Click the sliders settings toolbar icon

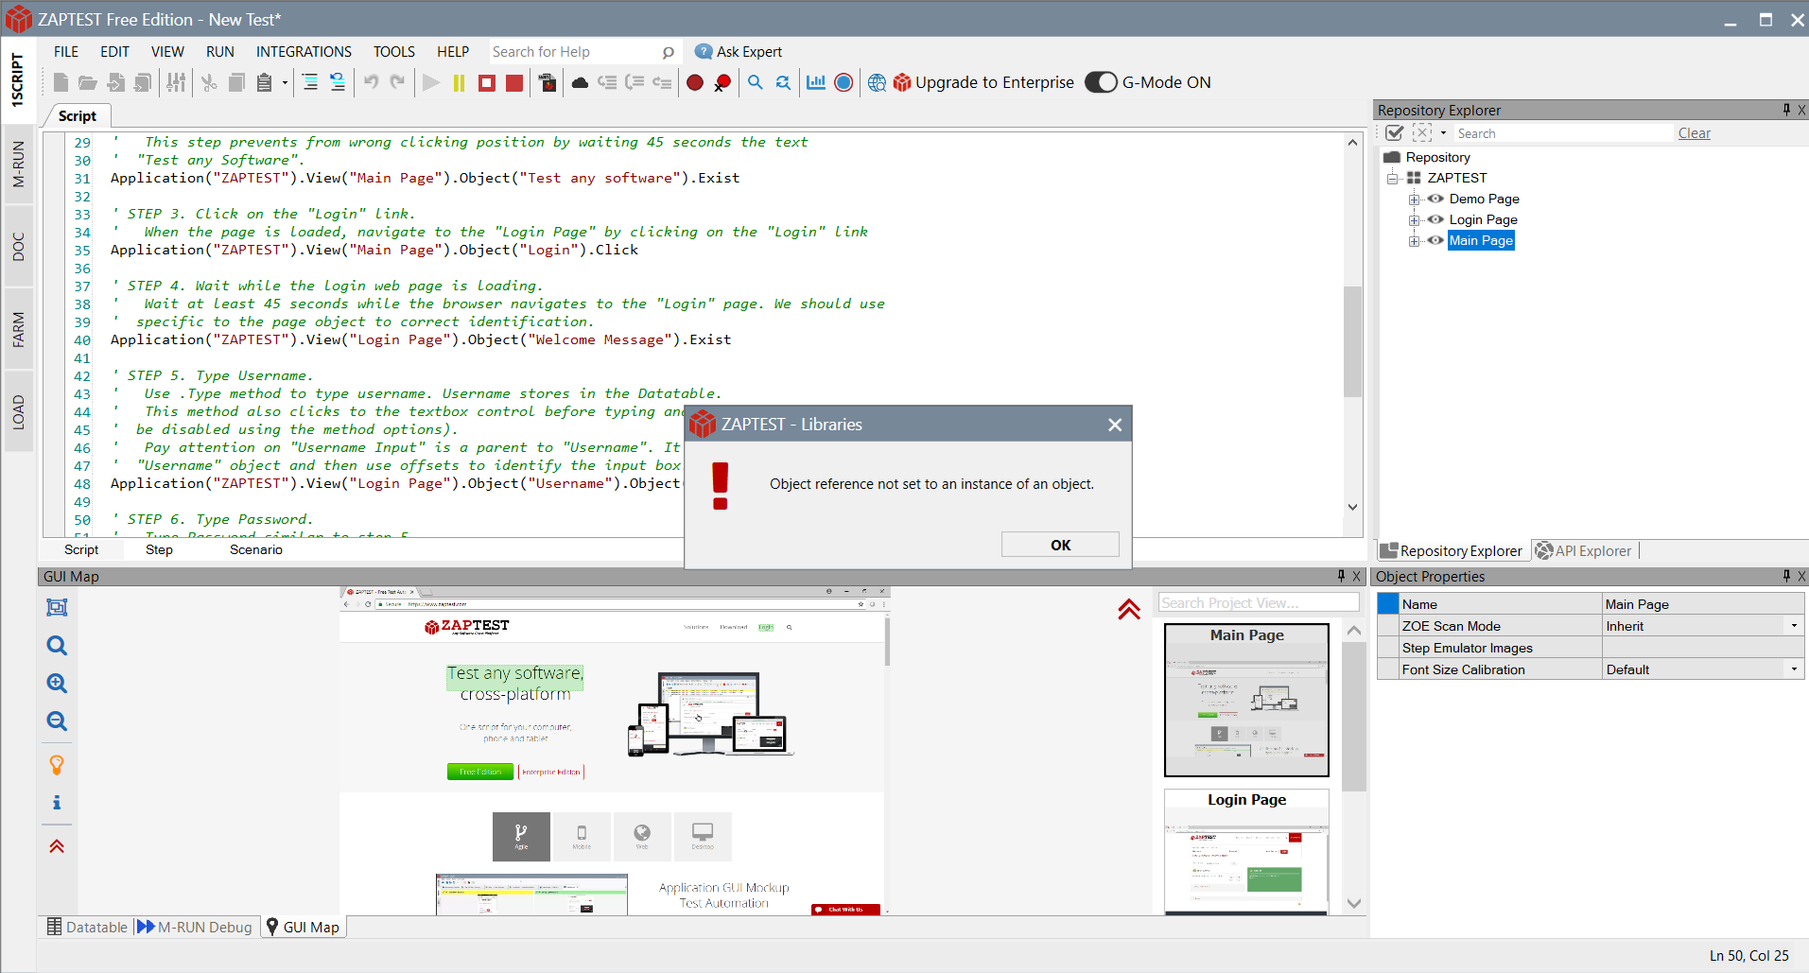point(176,83)
